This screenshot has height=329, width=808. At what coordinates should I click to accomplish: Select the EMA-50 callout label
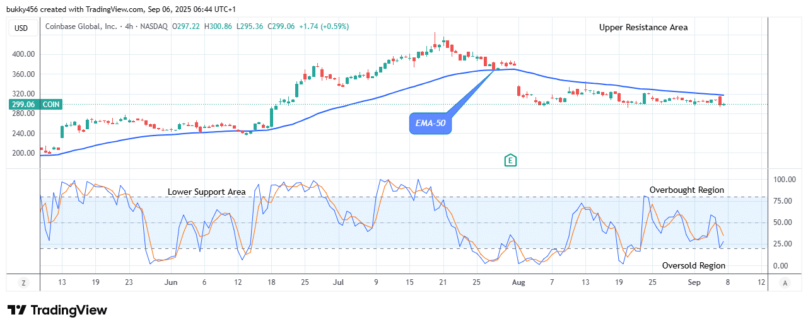tap(431, 124)
